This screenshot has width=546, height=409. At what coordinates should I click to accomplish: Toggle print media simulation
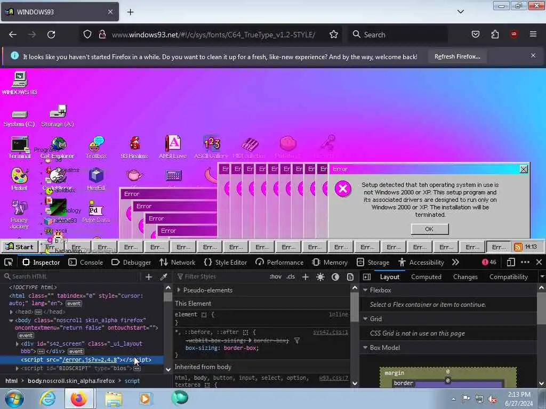point(350,277)
